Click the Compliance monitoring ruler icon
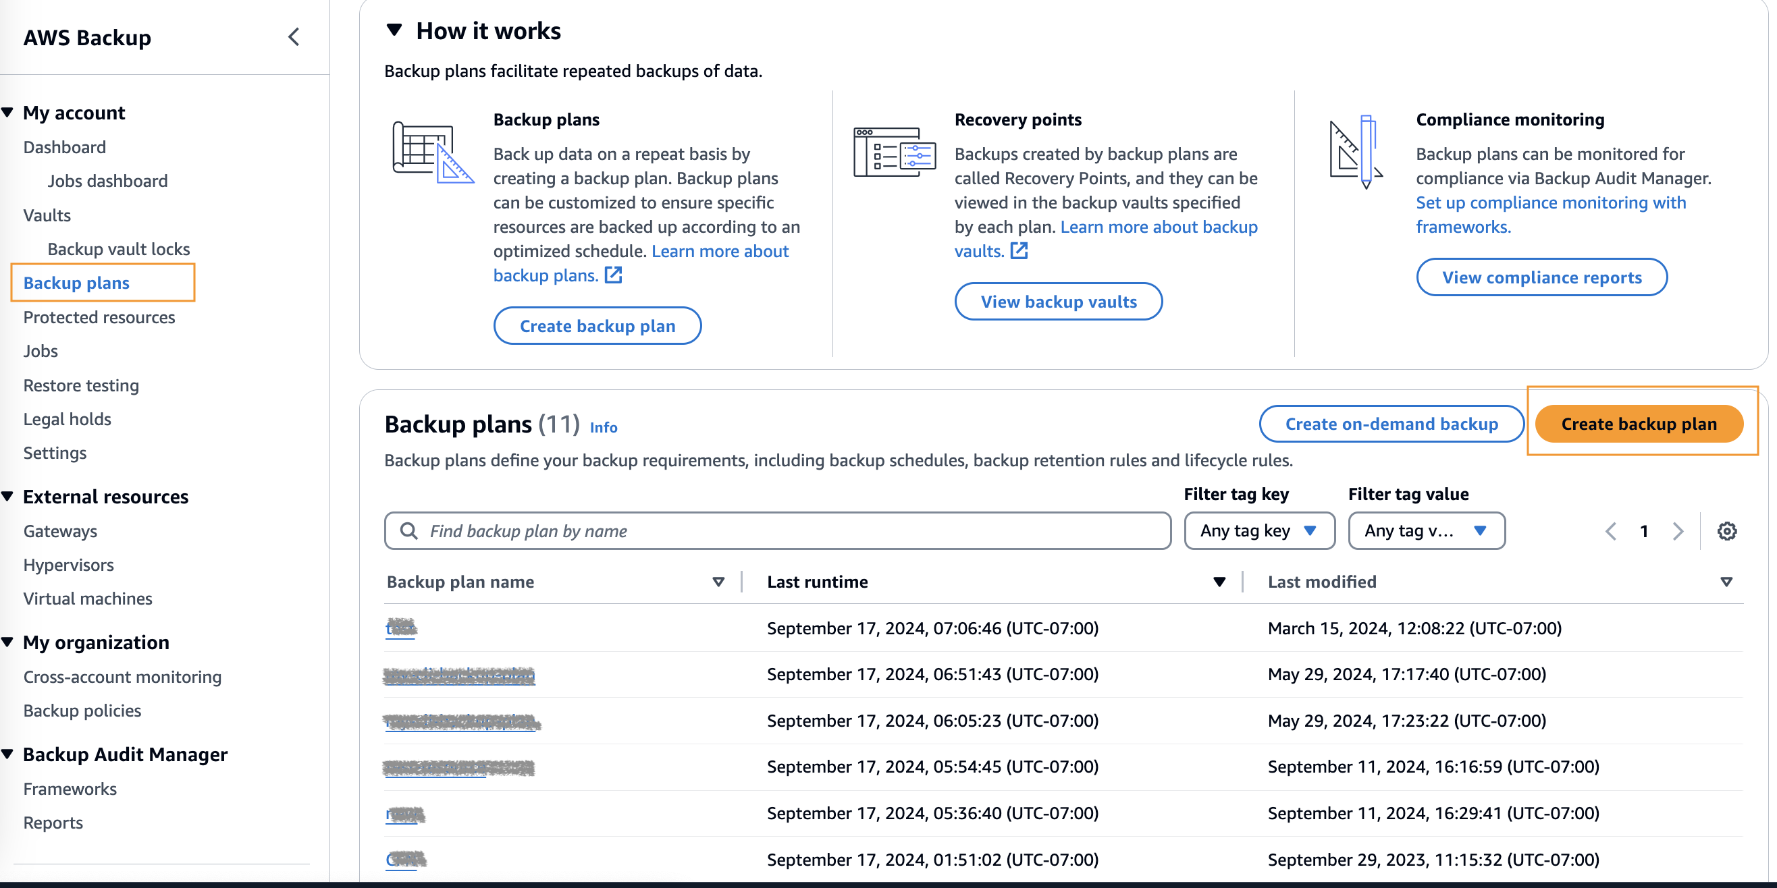The width and height of the screenshot is (1777, 888). tap(1356, 153)
